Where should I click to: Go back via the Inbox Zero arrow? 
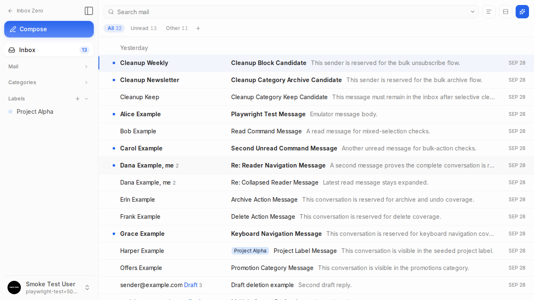[x=10, y=11]
